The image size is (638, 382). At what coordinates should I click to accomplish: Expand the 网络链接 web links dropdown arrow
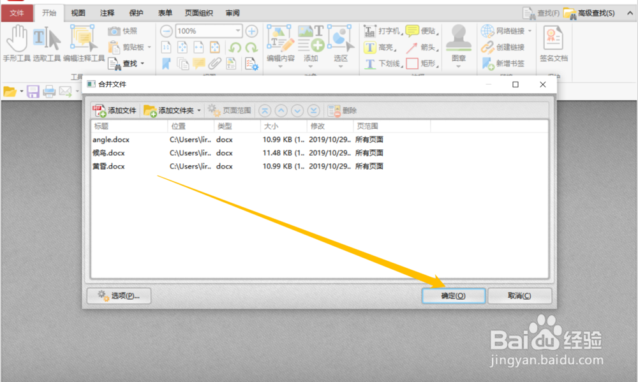pos(530,31)
